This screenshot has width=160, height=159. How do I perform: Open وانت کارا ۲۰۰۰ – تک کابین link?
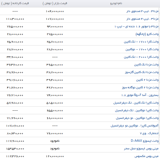point(141,57)
